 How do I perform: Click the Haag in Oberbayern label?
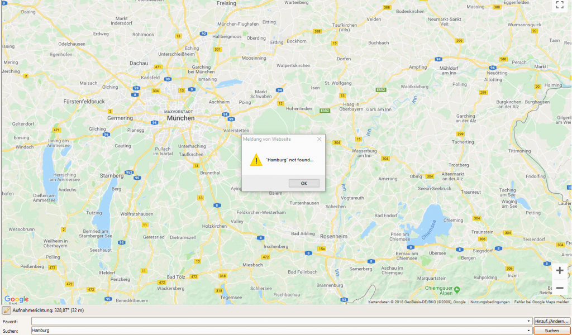(x=351, y=107)
